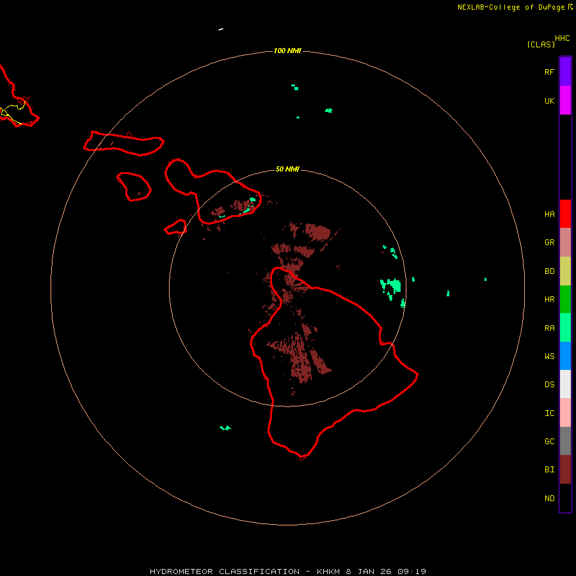Click the WS blue legend swatch

565,356
